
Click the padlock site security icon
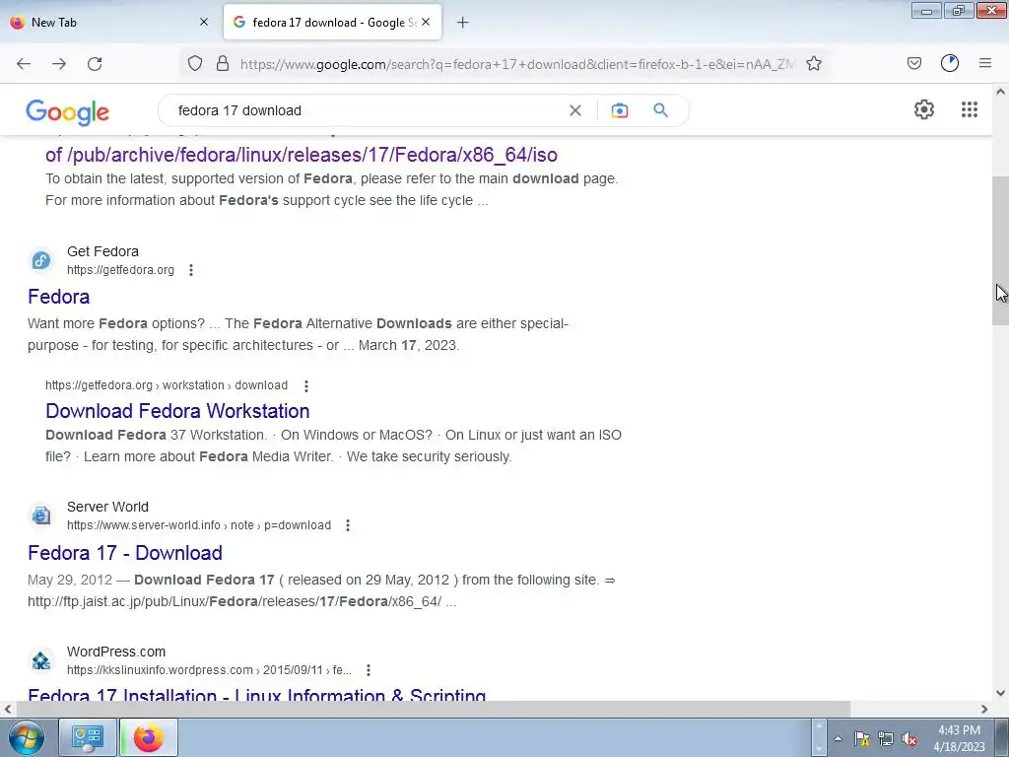[x=223, y=63]
